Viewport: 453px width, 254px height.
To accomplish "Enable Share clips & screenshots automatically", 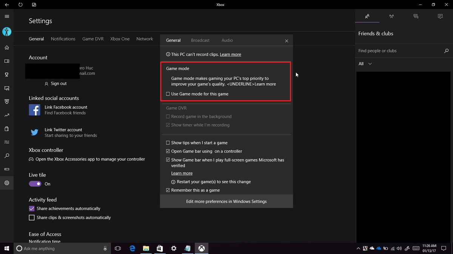I will [x=32, y=217].
